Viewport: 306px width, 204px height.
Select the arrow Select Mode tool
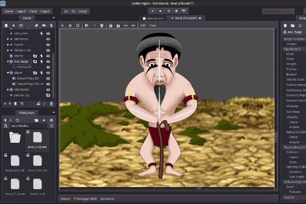(x=63, y=25)
